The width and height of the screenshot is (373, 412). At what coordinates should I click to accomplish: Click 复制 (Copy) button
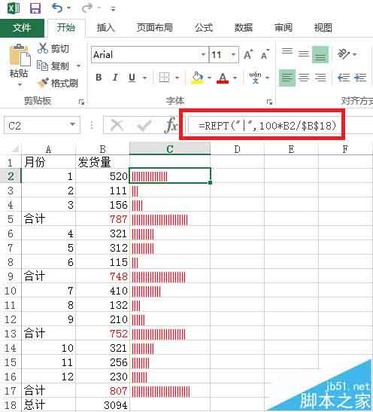pyautogui.click(x=53, y=66)
